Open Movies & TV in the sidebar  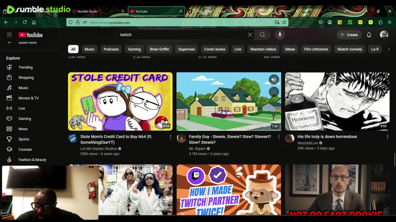(x=31, y=98)
